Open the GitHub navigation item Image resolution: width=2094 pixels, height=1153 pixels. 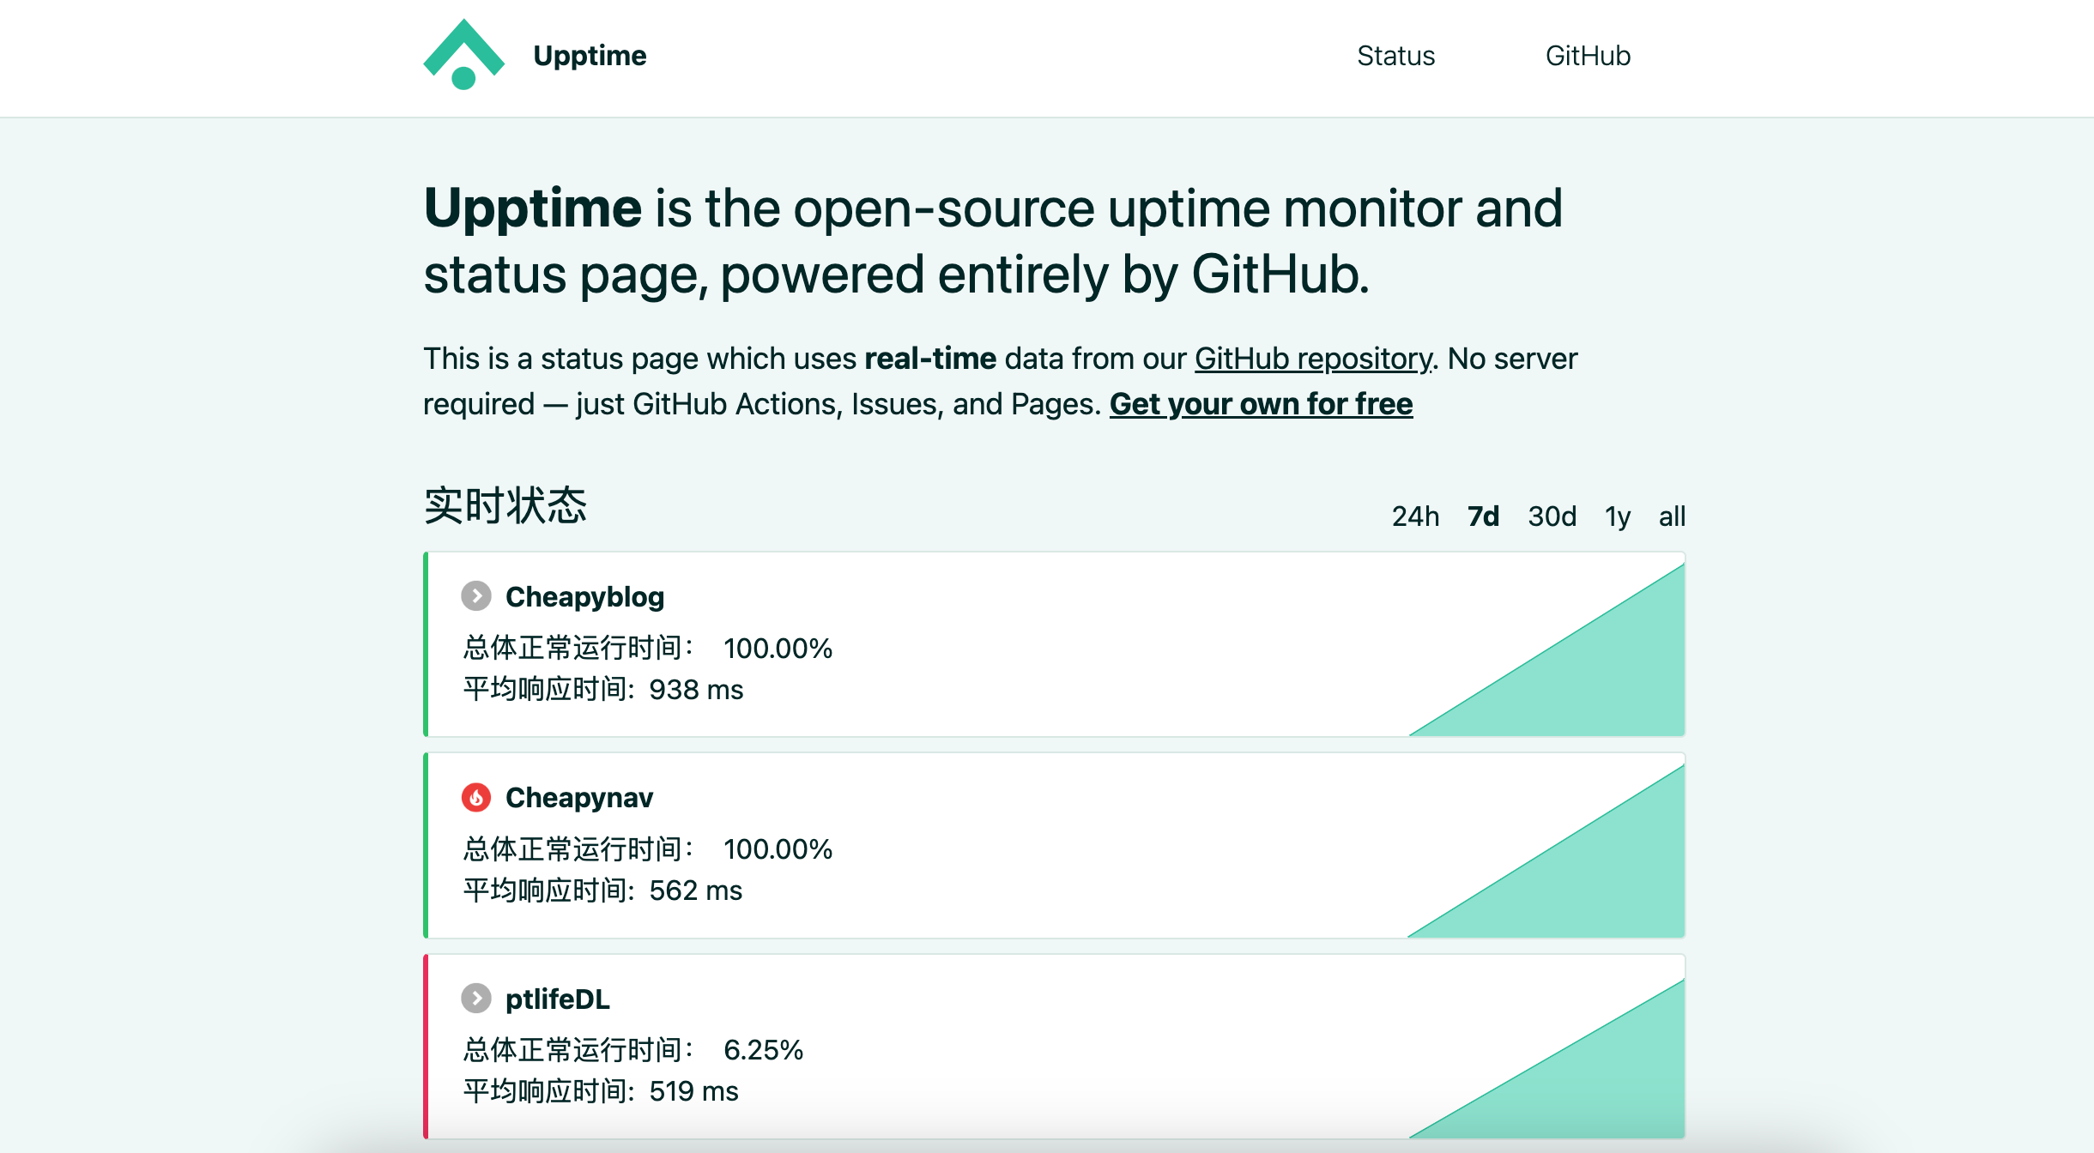point(1588,56)
